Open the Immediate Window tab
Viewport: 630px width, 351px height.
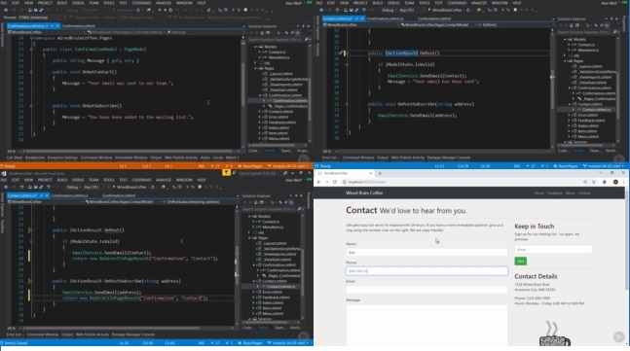click(x=131, y=158)
